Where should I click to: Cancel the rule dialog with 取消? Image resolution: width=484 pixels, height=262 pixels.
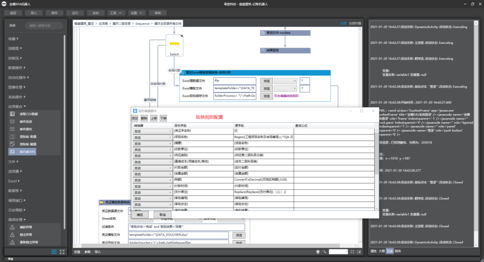pyautogui.click(x=163, y=215)
